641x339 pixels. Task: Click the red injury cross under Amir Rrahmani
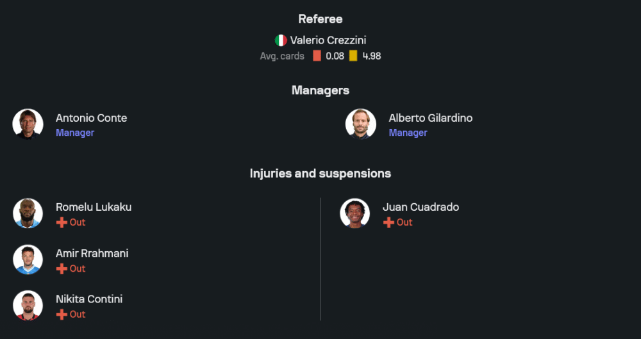click(x=62, y=269)
